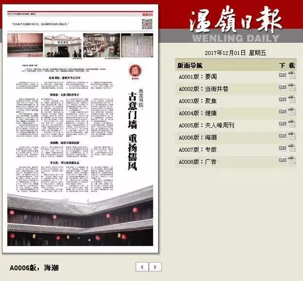Download PDF of A0008 广告 page
This screenshot has height=281, width=303.
click(292, 161)
